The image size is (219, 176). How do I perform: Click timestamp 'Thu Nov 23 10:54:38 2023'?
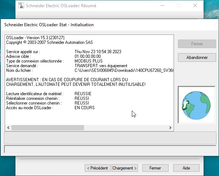(98, 52)
